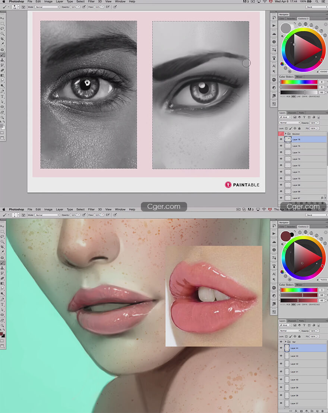Toggle the eye icon for Layer 70
Image resolution: width=328 pixels, height=413 pixels.
tap(281, 178)
